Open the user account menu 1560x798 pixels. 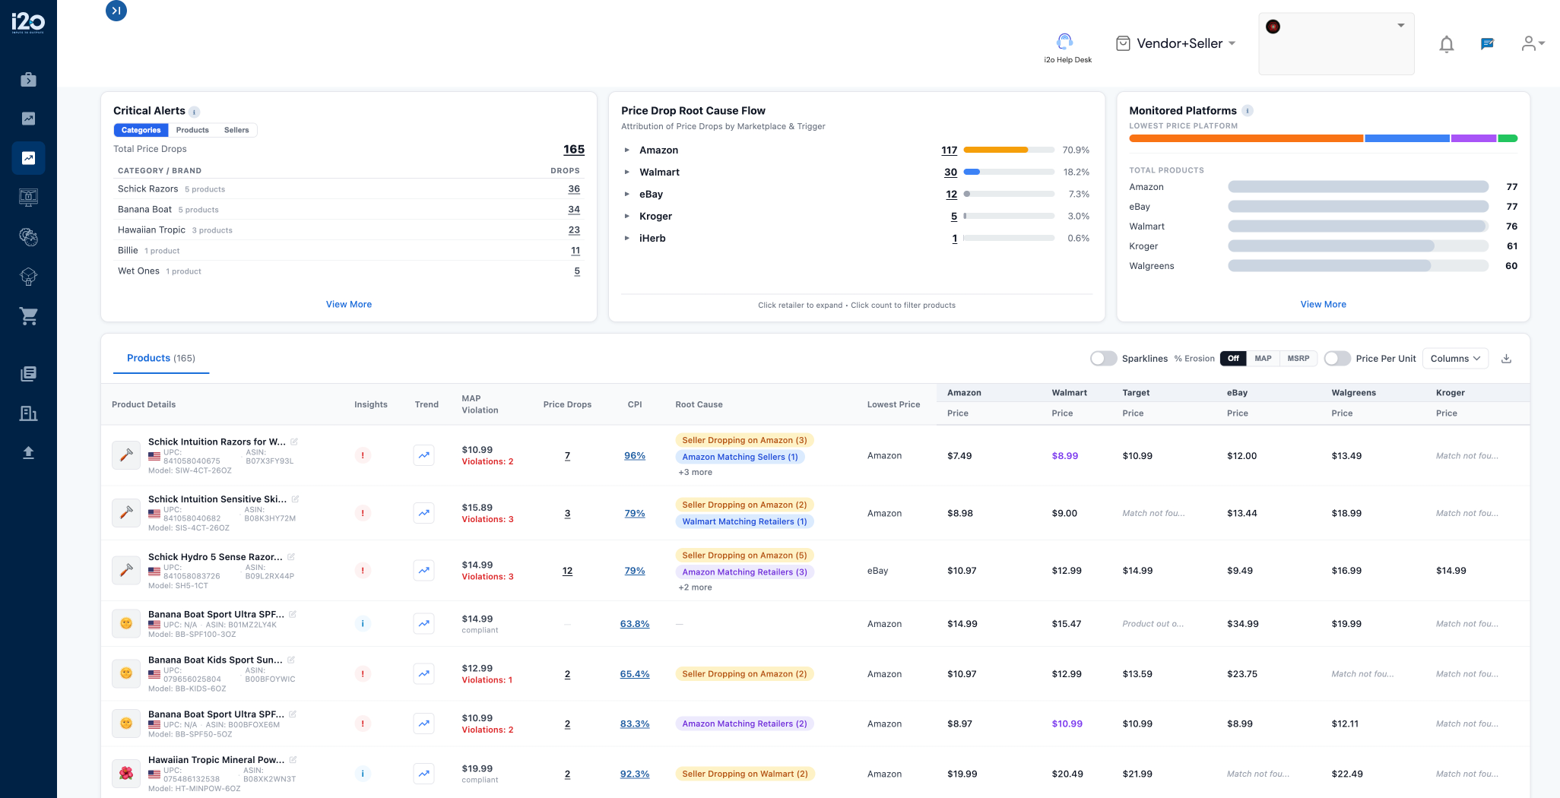[x=1532, y=43]
